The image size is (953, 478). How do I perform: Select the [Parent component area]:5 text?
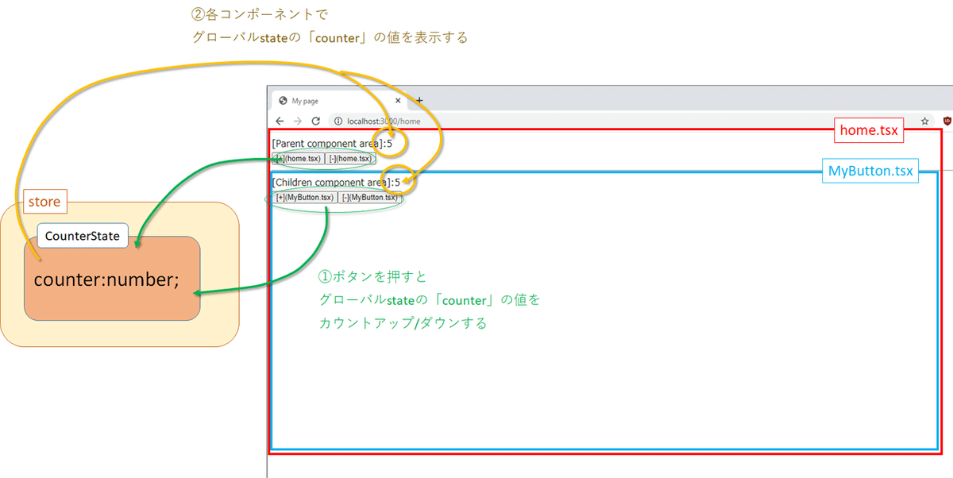point(332,144)
